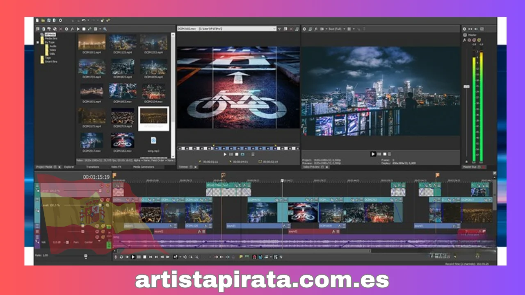Click the first orange timeline marker
Viewport: 525px width, 295px height.
tap(114, 175)
